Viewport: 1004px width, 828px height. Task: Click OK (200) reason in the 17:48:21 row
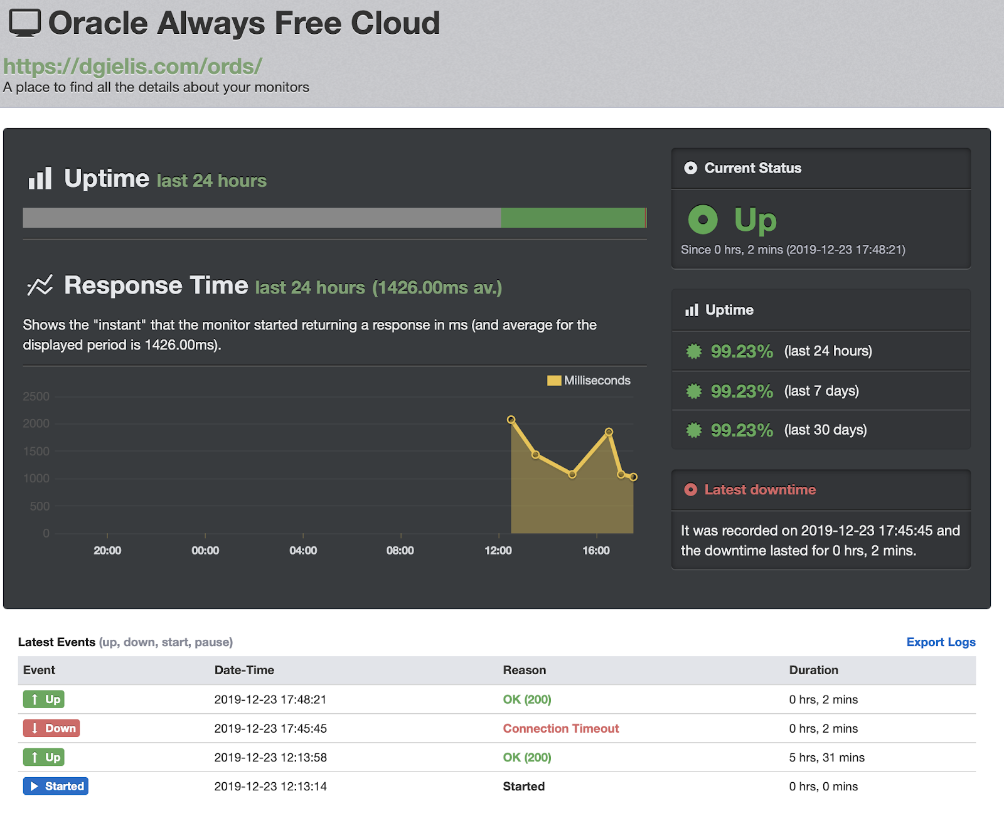click(x=527, y=699)
